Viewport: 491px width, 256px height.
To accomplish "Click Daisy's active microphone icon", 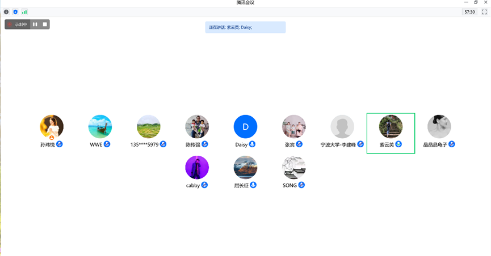I will tap(253, 144).
